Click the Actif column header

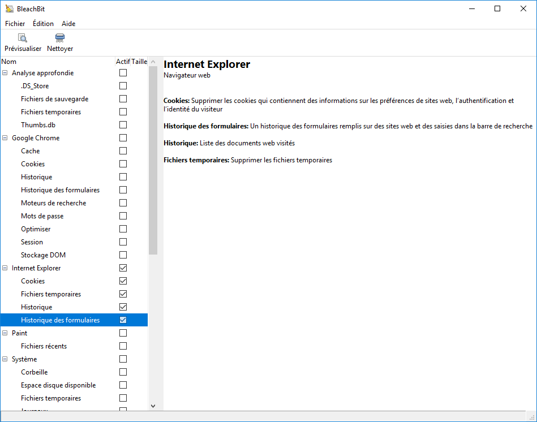123,62
